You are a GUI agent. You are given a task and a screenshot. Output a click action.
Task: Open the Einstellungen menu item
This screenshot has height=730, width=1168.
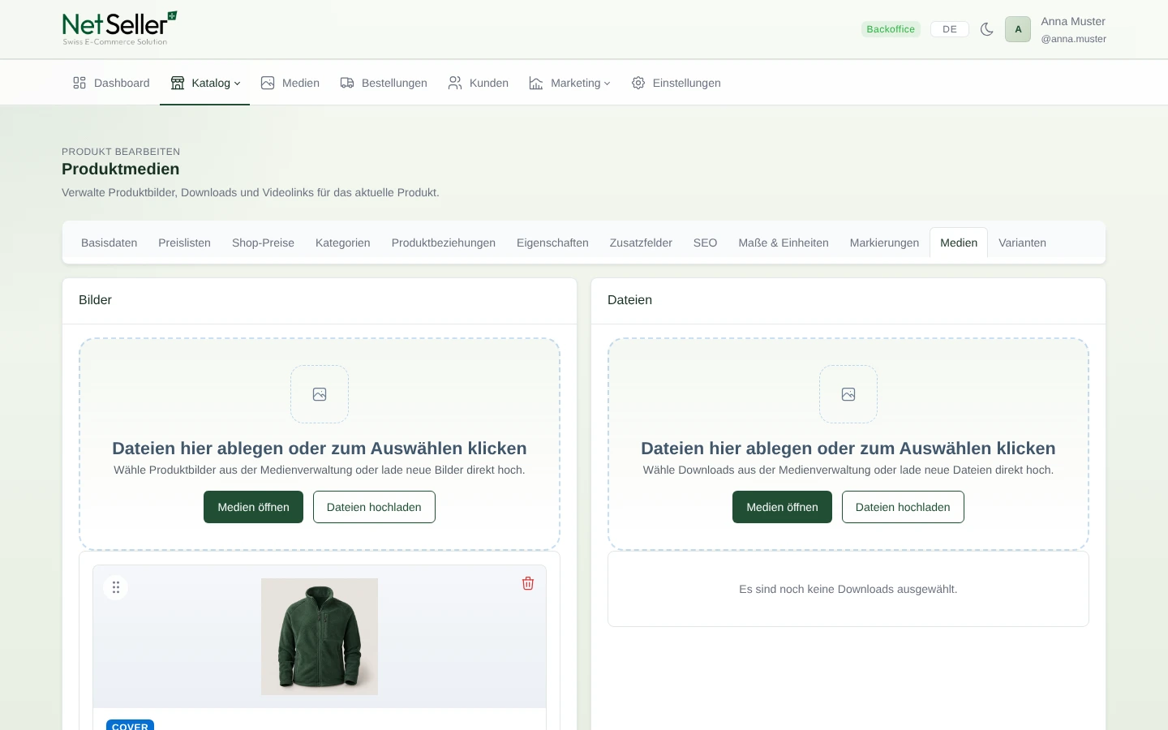[676, 83]
